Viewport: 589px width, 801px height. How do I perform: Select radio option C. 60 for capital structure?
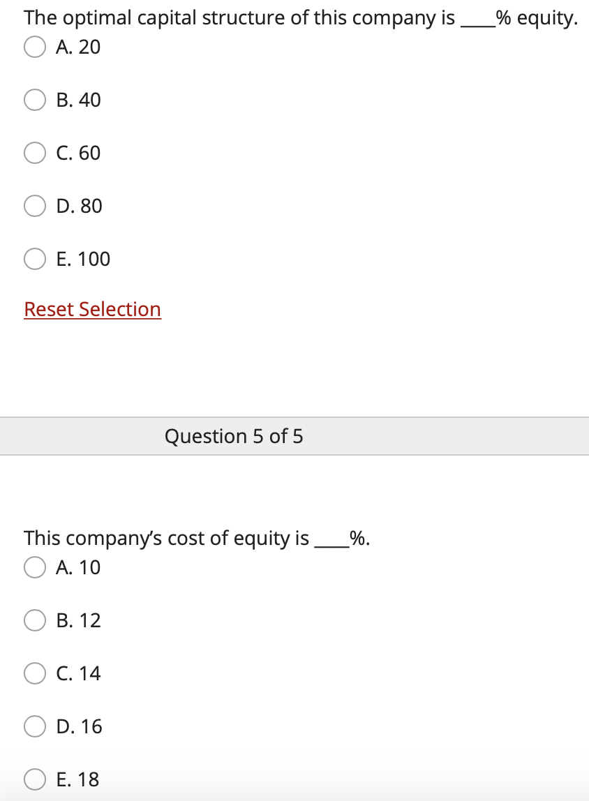pos(34,153)
